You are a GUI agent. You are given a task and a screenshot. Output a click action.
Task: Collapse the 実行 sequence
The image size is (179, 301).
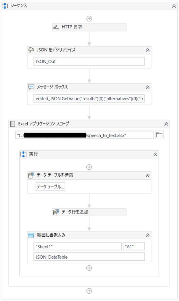click(x=155, y=155)
